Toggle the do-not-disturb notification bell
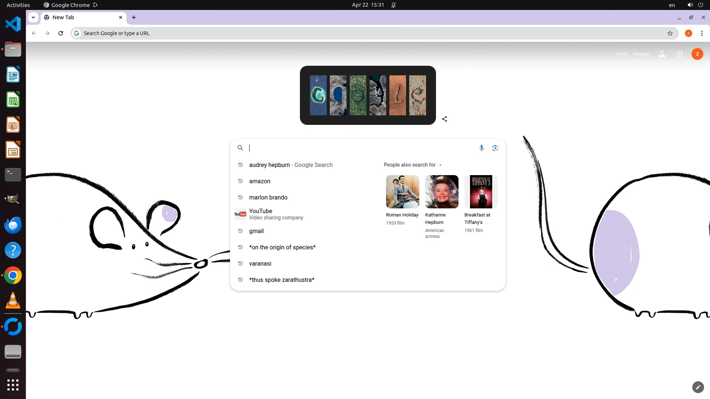 pyautogui.click(x=393, y=5)
